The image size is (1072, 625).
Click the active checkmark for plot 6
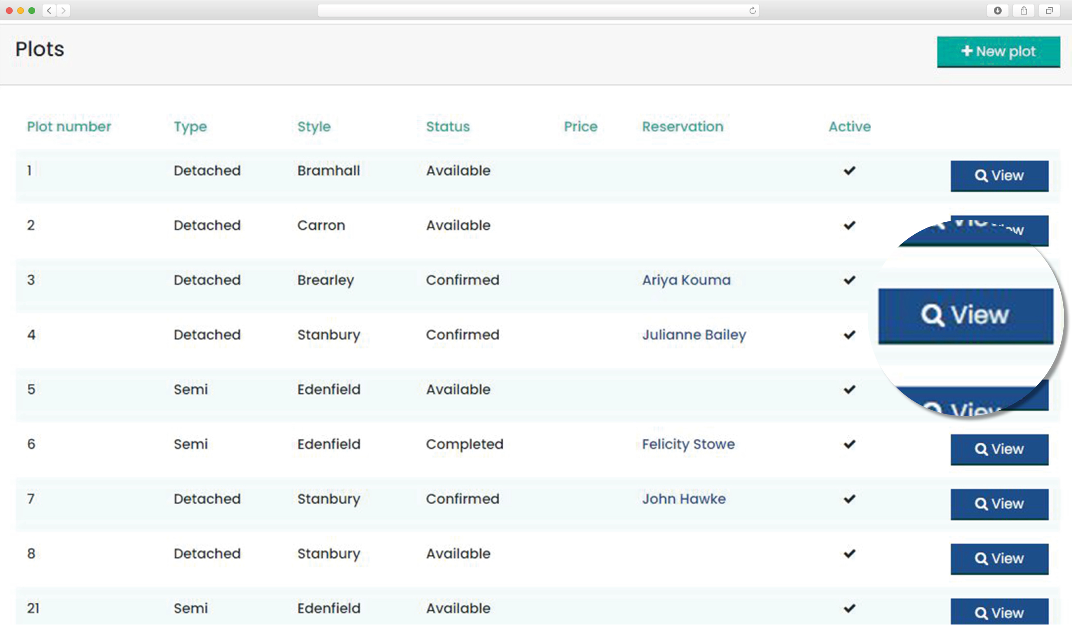pyautogui.click(x=850, y=444)
